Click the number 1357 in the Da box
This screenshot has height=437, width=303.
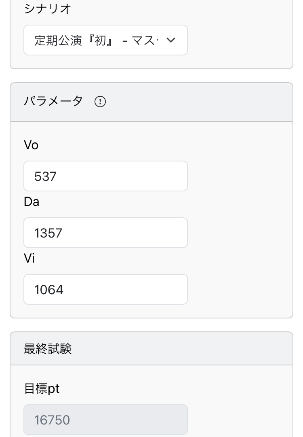[48, 233]
